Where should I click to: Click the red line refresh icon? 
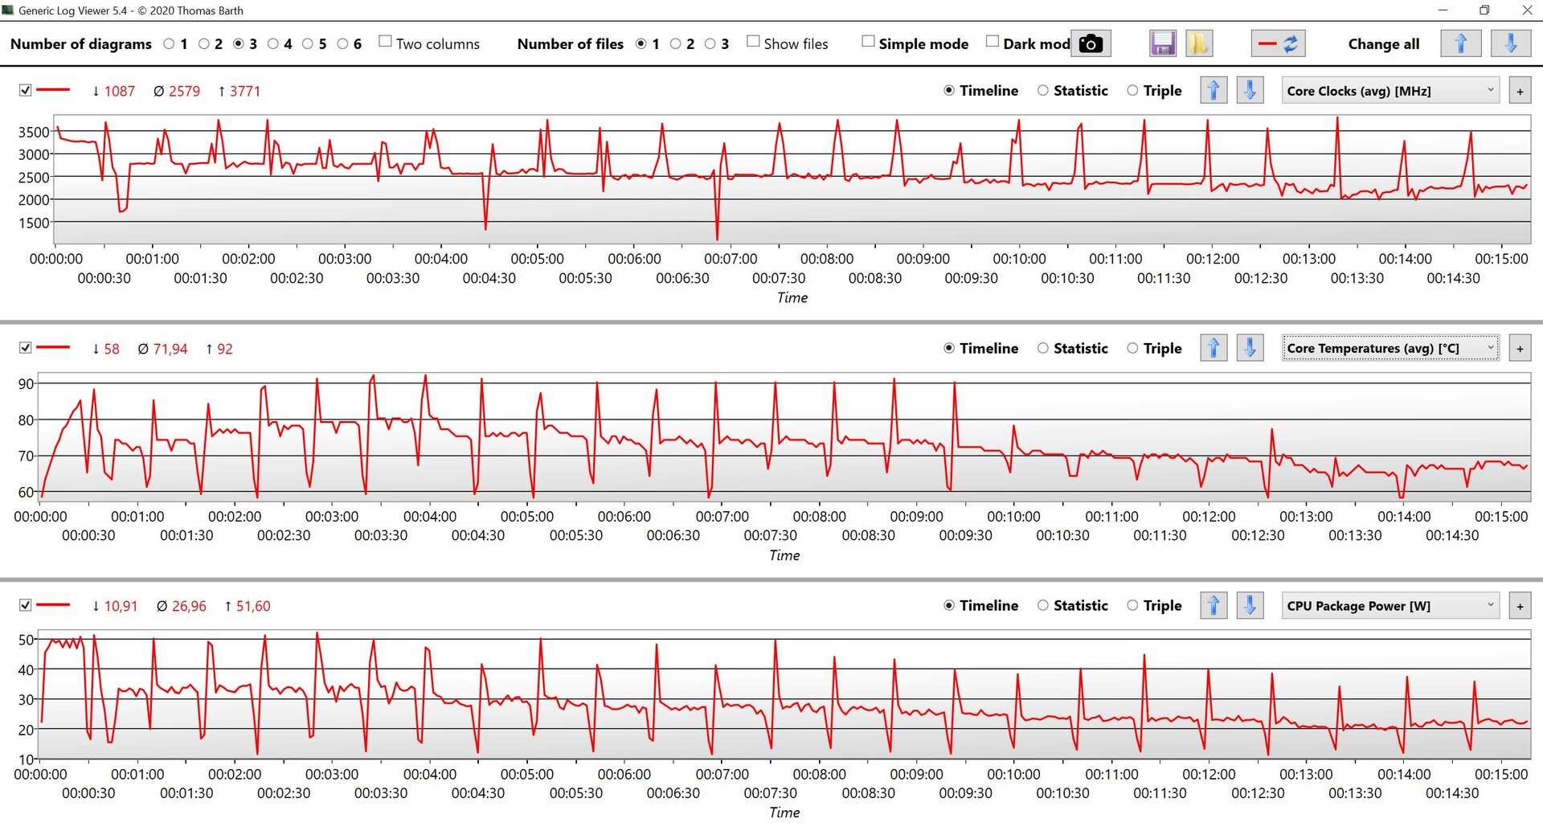pos(1278,43)
